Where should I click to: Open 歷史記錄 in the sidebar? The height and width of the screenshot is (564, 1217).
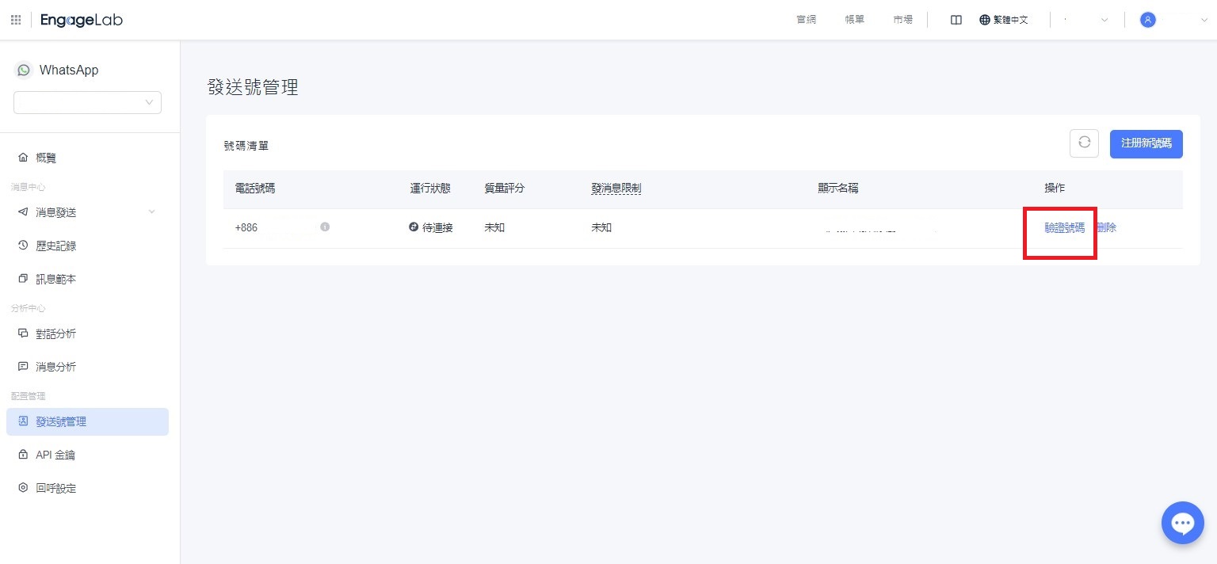[x=55, y=246]
